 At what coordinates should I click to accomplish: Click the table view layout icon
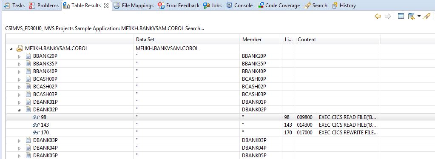[401, 17]
